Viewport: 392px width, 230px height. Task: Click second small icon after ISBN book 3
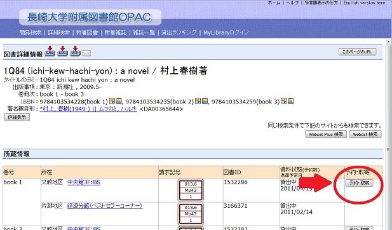[290, 101]
